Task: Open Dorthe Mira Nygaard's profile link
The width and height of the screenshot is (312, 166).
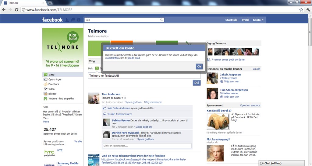Action: point(125,133)
